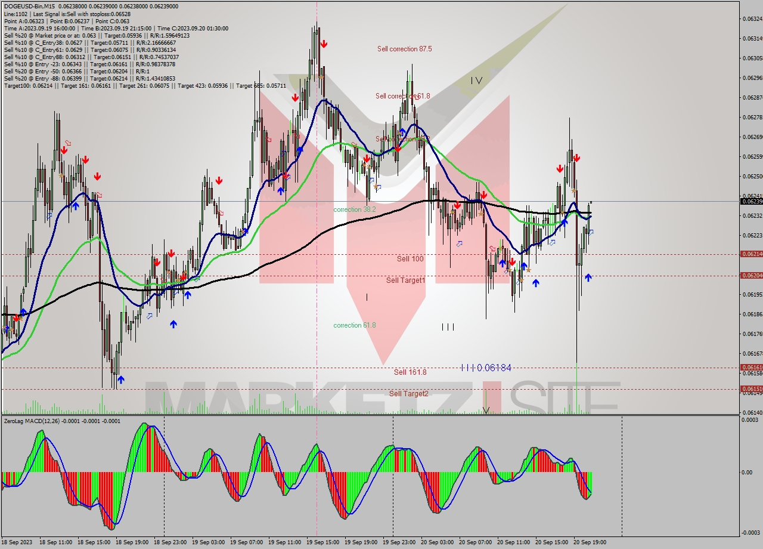
Task: Click the '20 Sep 15:00' time axis label
Action: [551, 542]
